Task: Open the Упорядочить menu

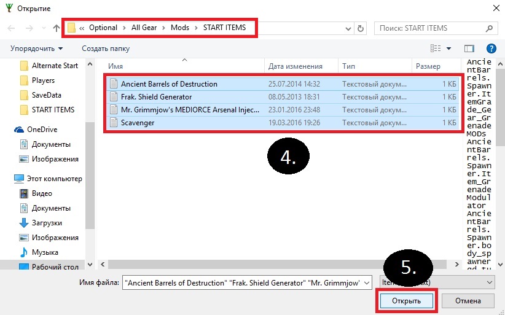Action: pyautogui.click(x=36, y=49)
